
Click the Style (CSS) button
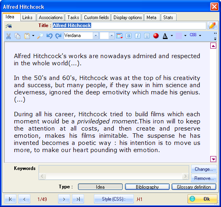tap(114, 199)
